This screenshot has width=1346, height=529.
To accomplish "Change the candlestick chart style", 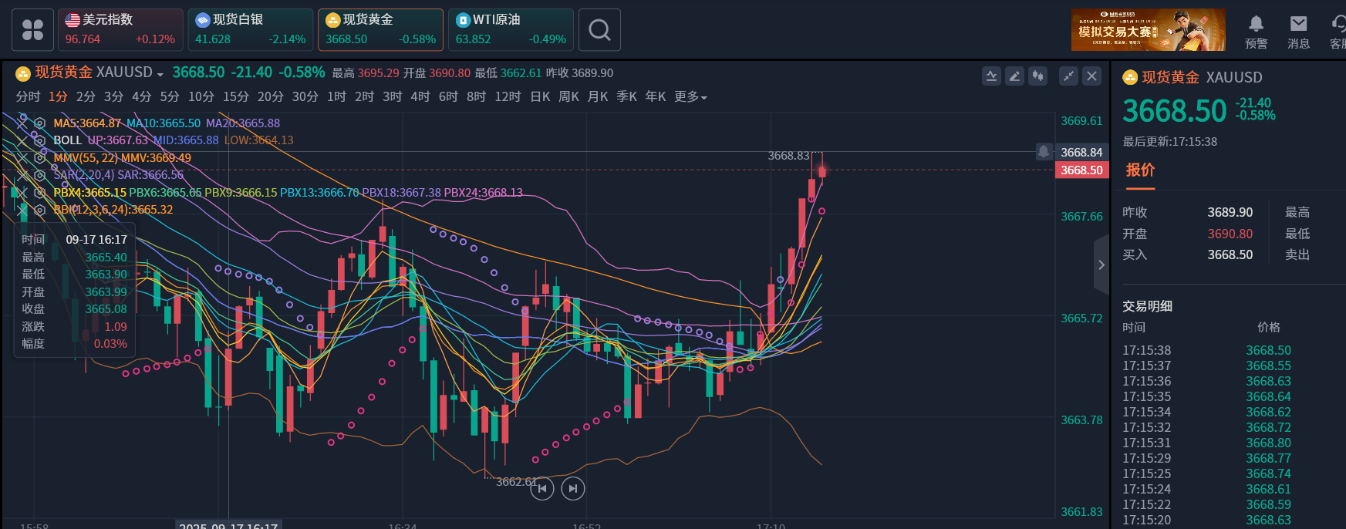I will (x=1038, y=76).
